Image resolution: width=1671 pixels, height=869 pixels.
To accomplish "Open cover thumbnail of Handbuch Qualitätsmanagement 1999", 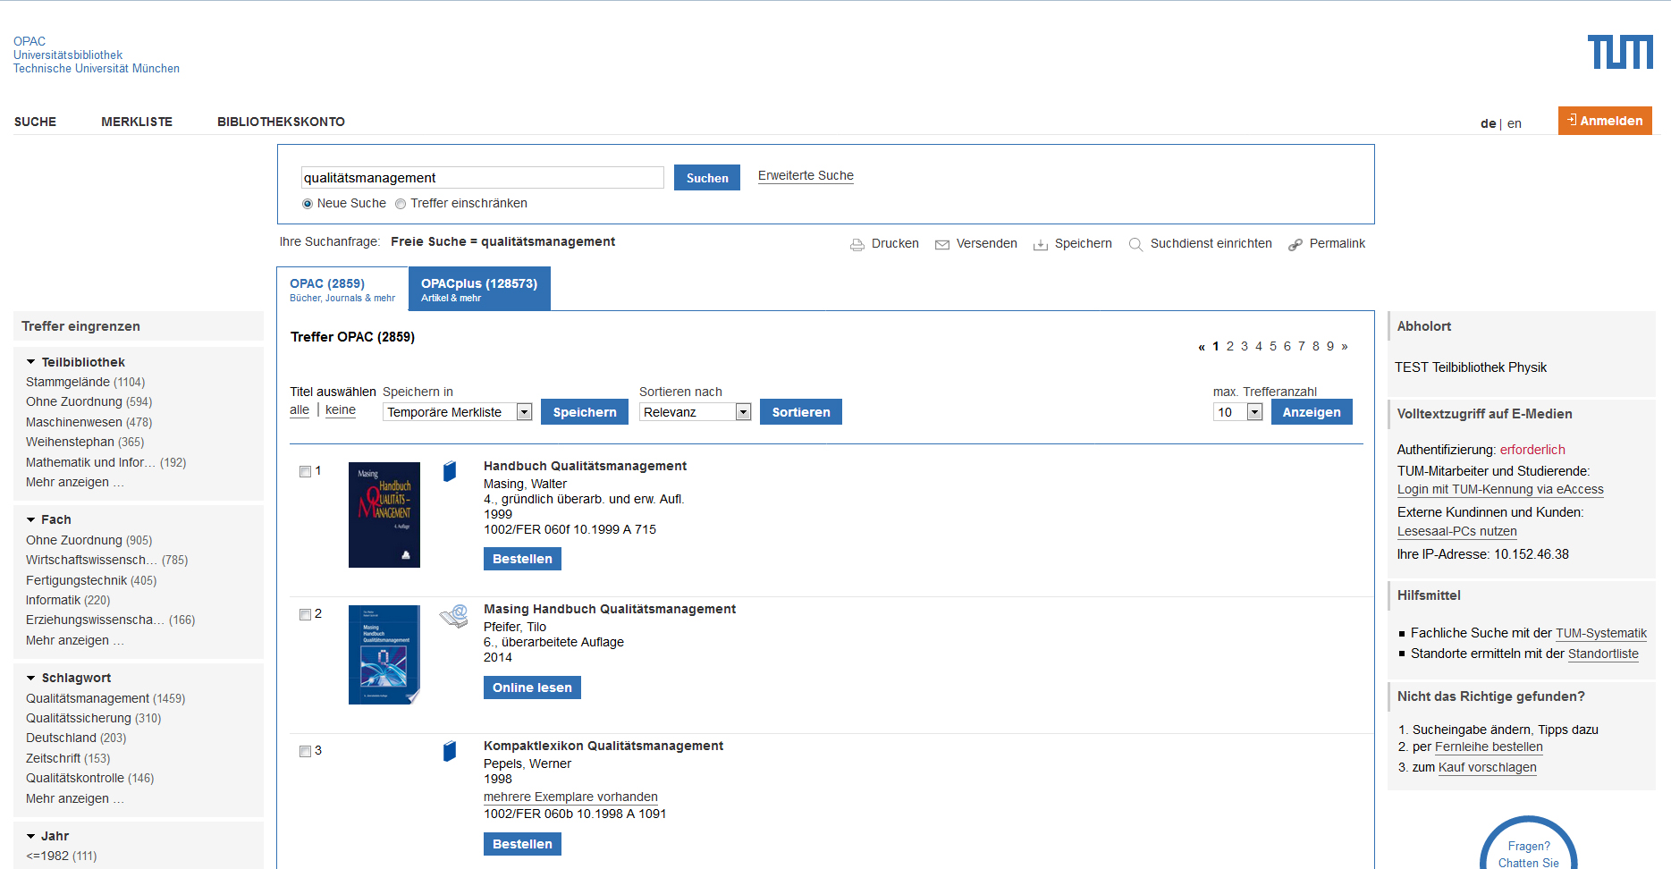I will coord(384,515).
